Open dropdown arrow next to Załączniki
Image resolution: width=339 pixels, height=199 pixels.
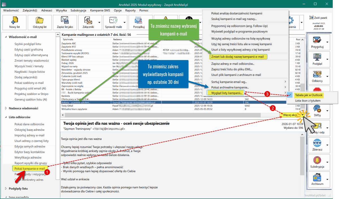pos(99,22)
